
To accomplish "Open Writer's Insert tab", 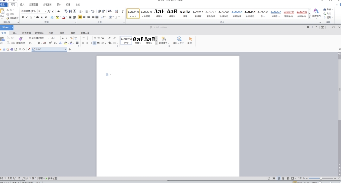I will pos(15,33).
